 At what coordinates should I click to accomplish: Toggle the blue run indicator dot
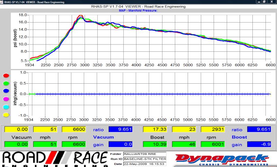pos(5,91)
